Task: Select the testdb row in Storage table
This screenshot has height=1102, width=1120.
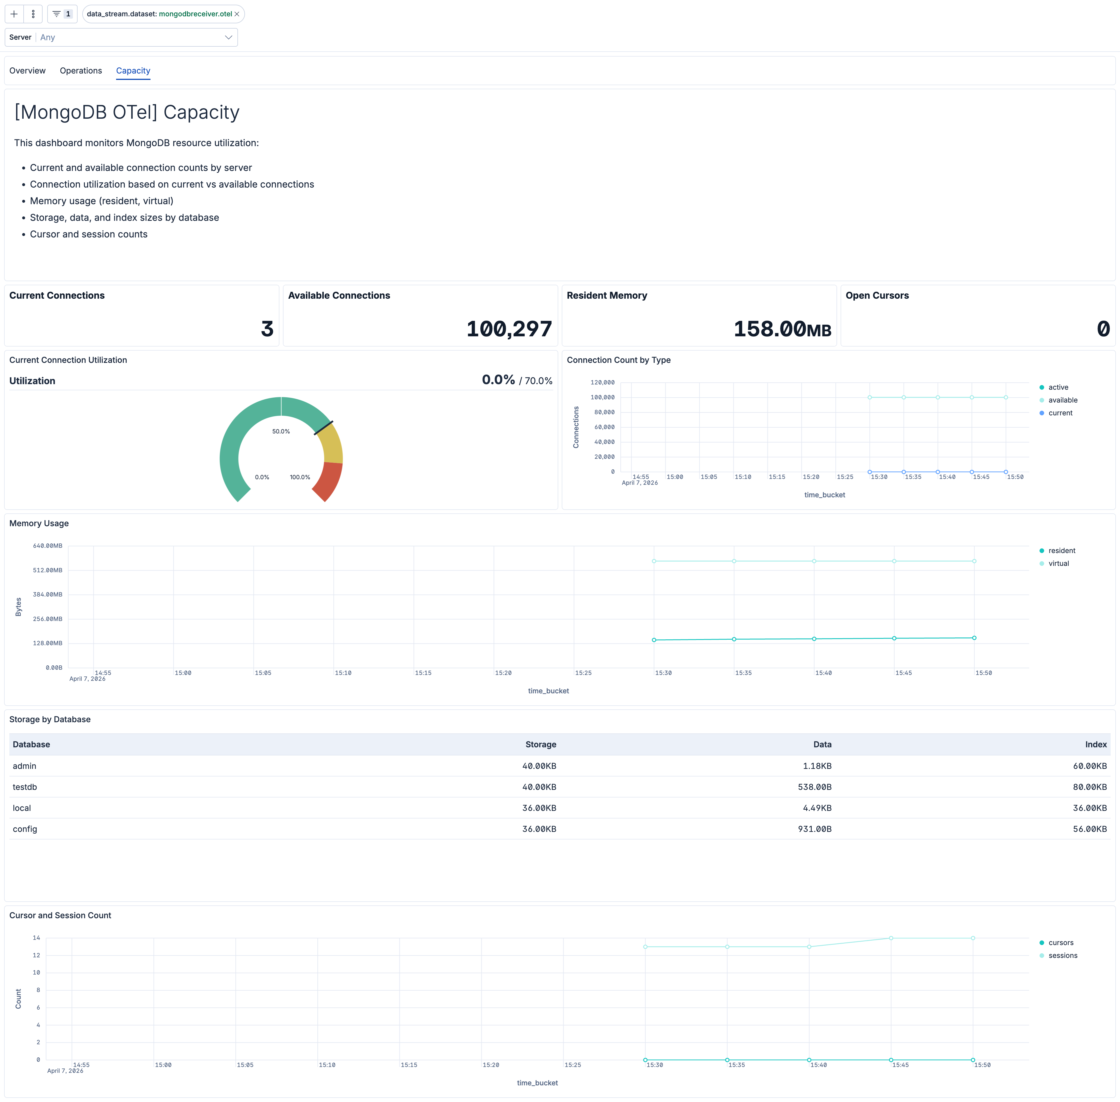Action: 289,787
